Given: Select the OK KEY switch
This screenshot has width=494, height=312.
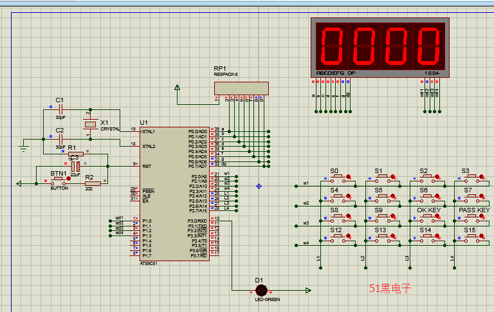Looking at the screenshot, I should 428,218.
